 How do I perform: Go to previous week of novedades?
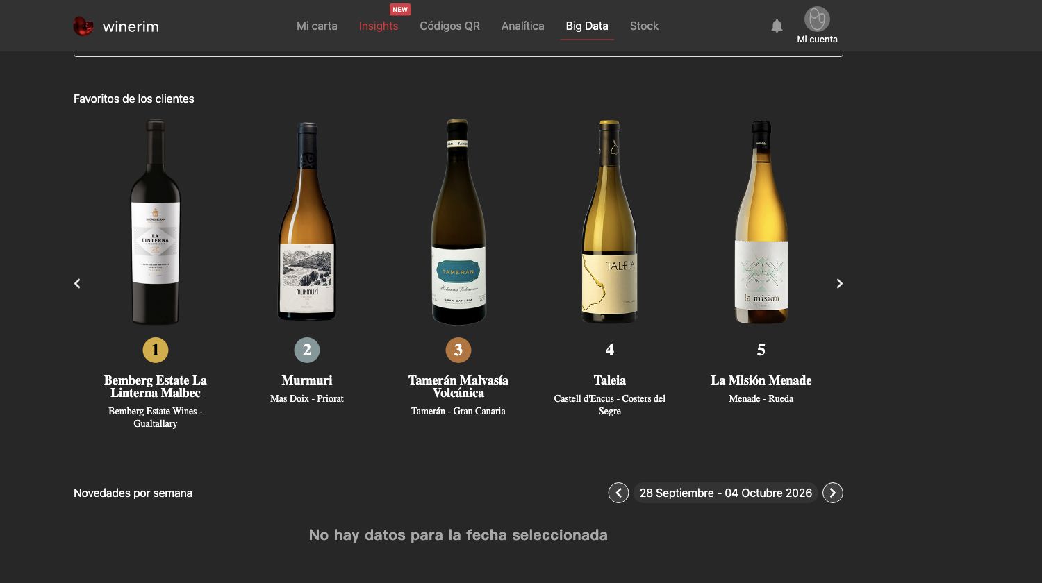click(x=618, y=493)
